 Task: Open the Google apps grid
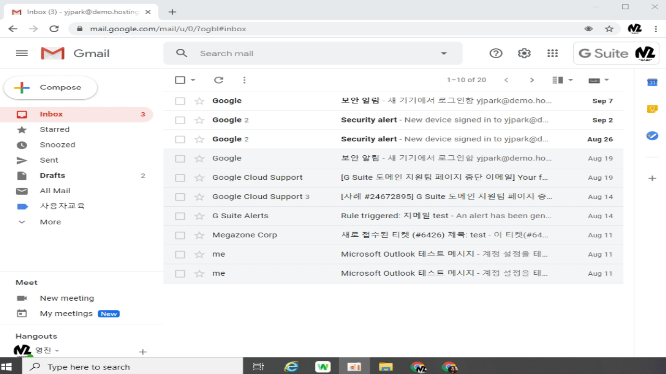[553, 53]
